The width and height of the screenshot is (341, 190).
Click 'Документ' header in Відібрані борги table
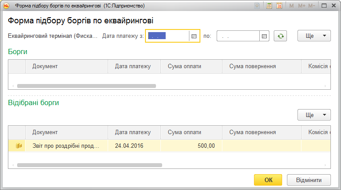pos(66,132)
